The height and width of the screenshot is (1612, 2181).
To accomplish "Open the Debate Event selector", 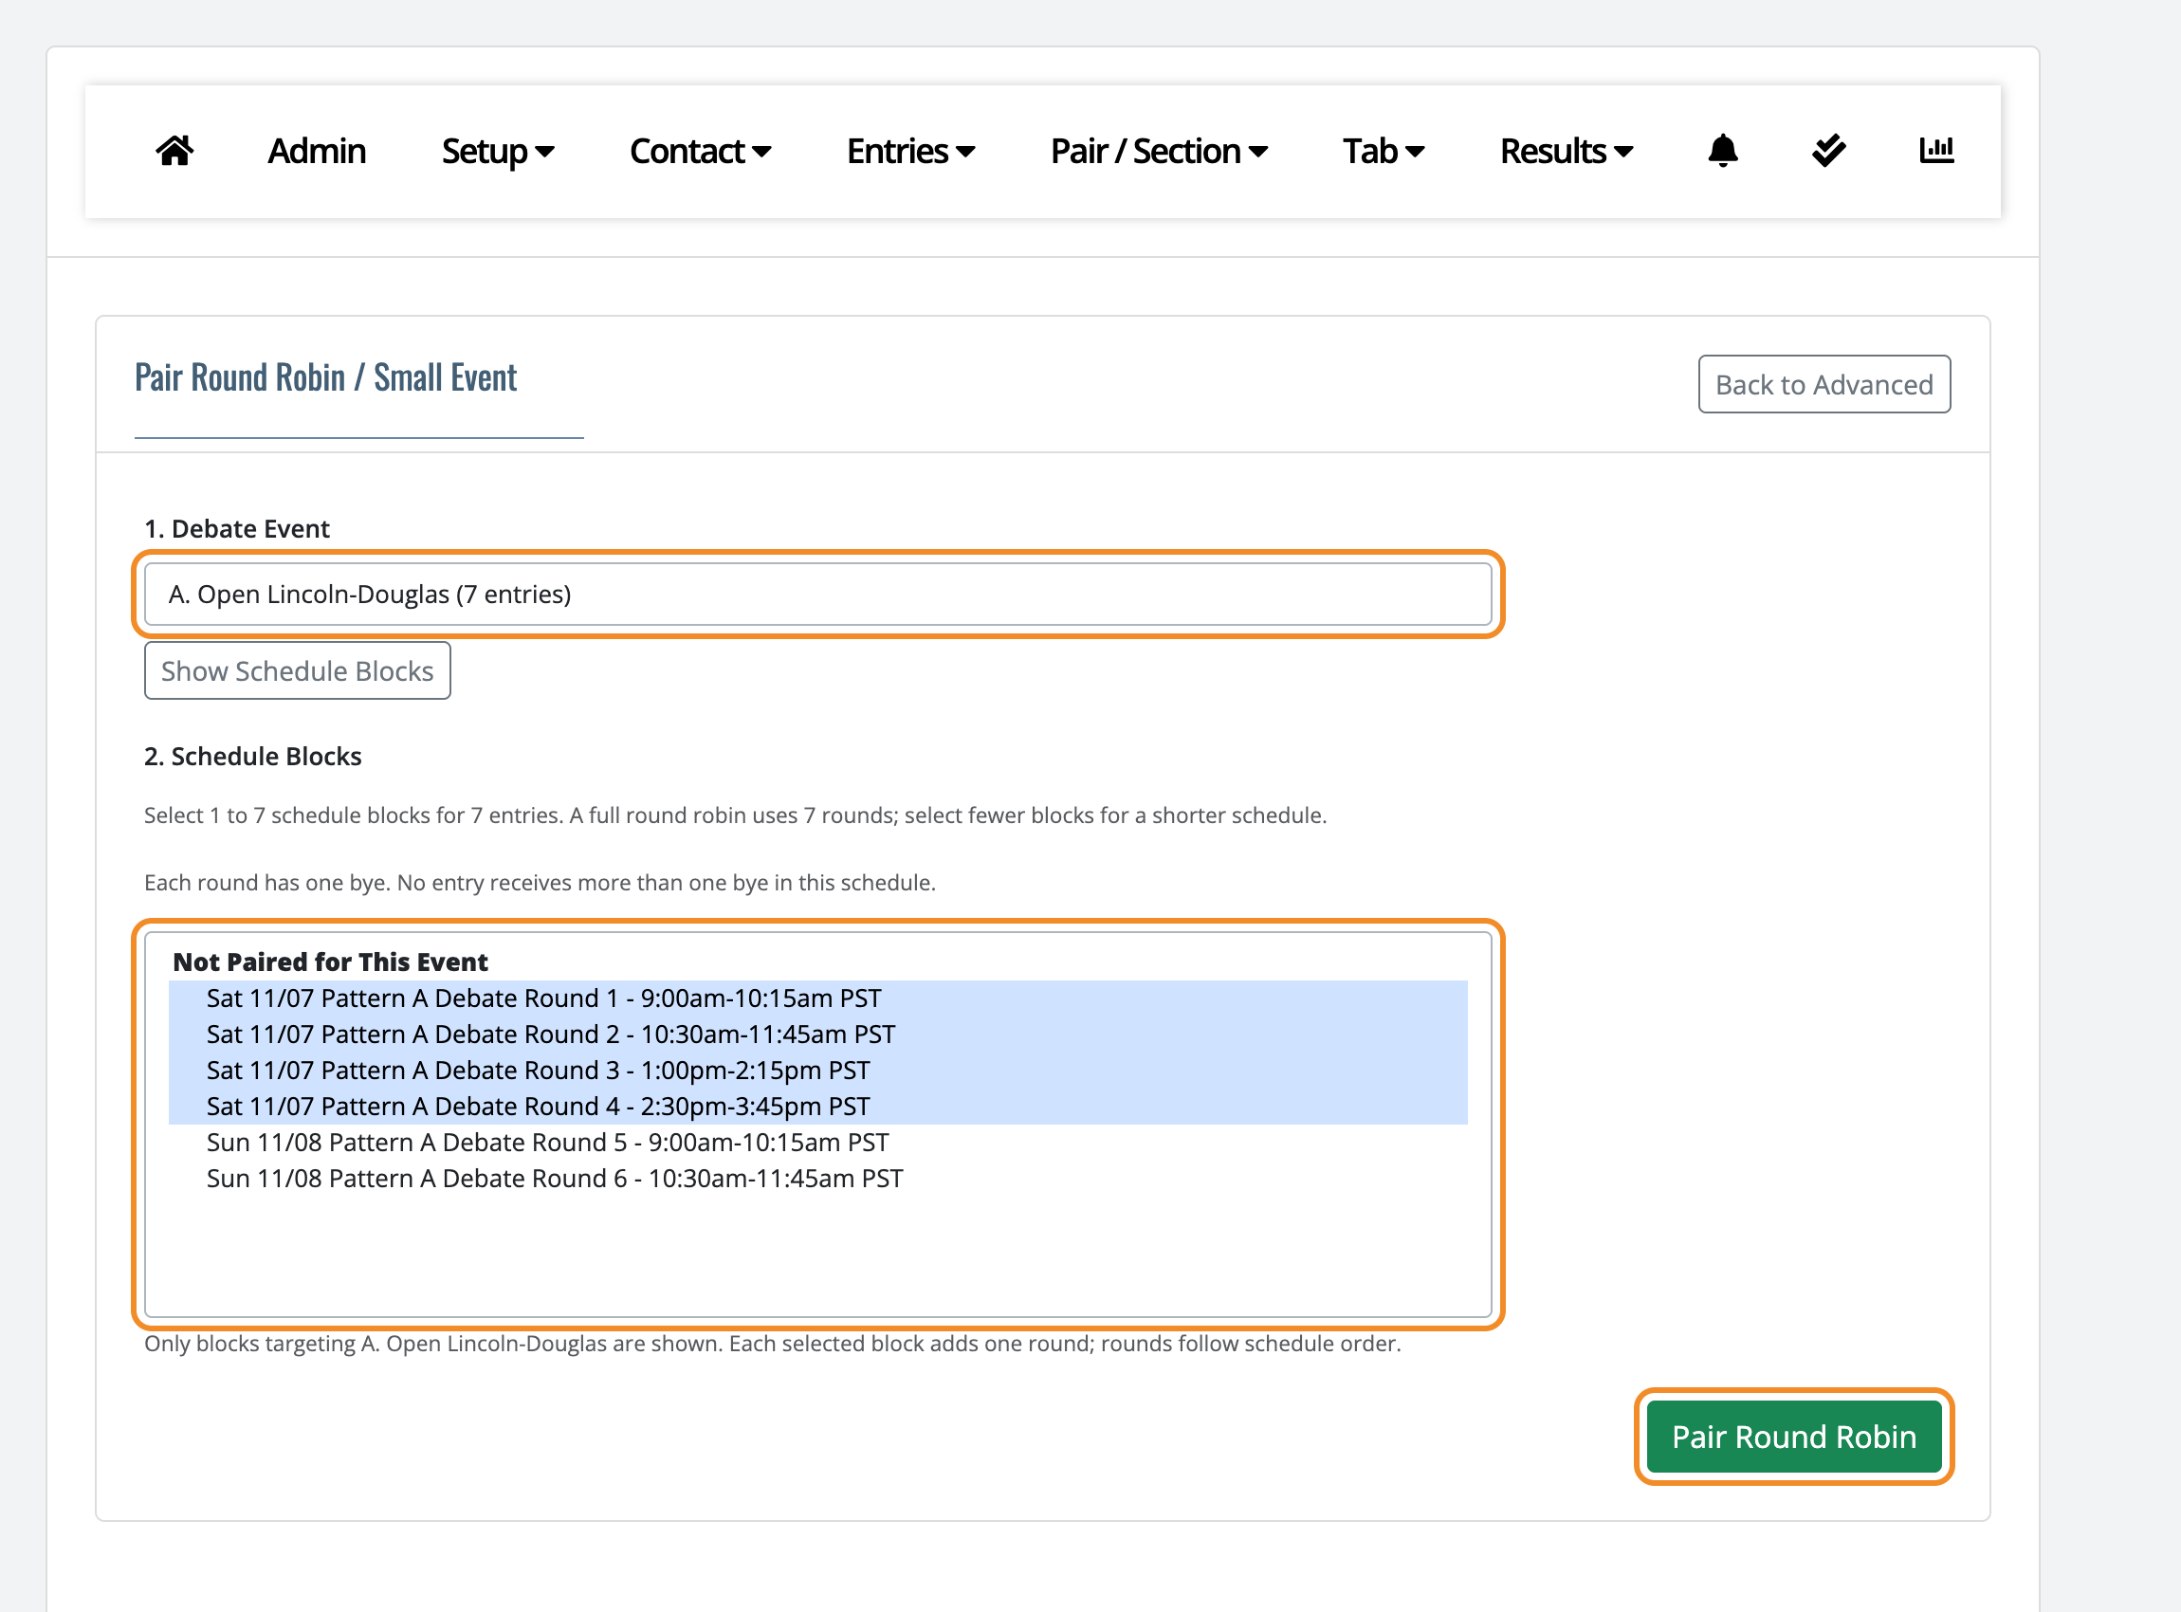I will [817, 595].
